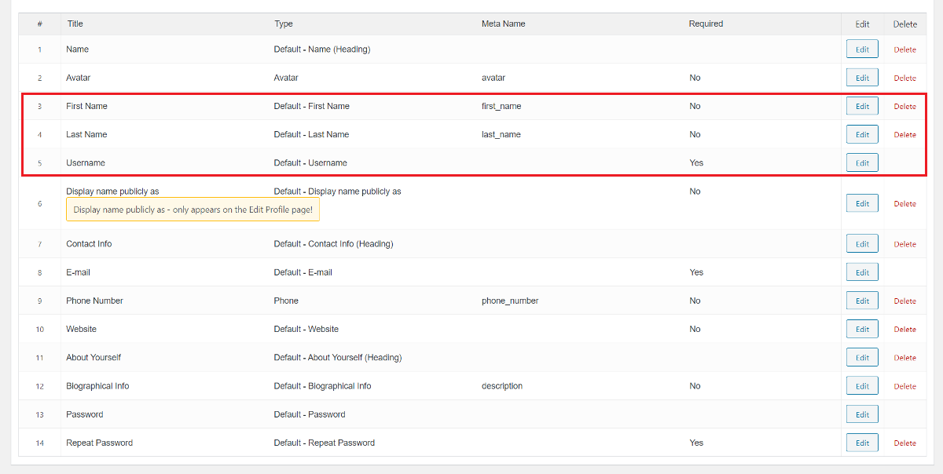The height and width of the screenshot is (474, 943).
Task: Delete the Contact Info heading
Action: click(904, 245)
